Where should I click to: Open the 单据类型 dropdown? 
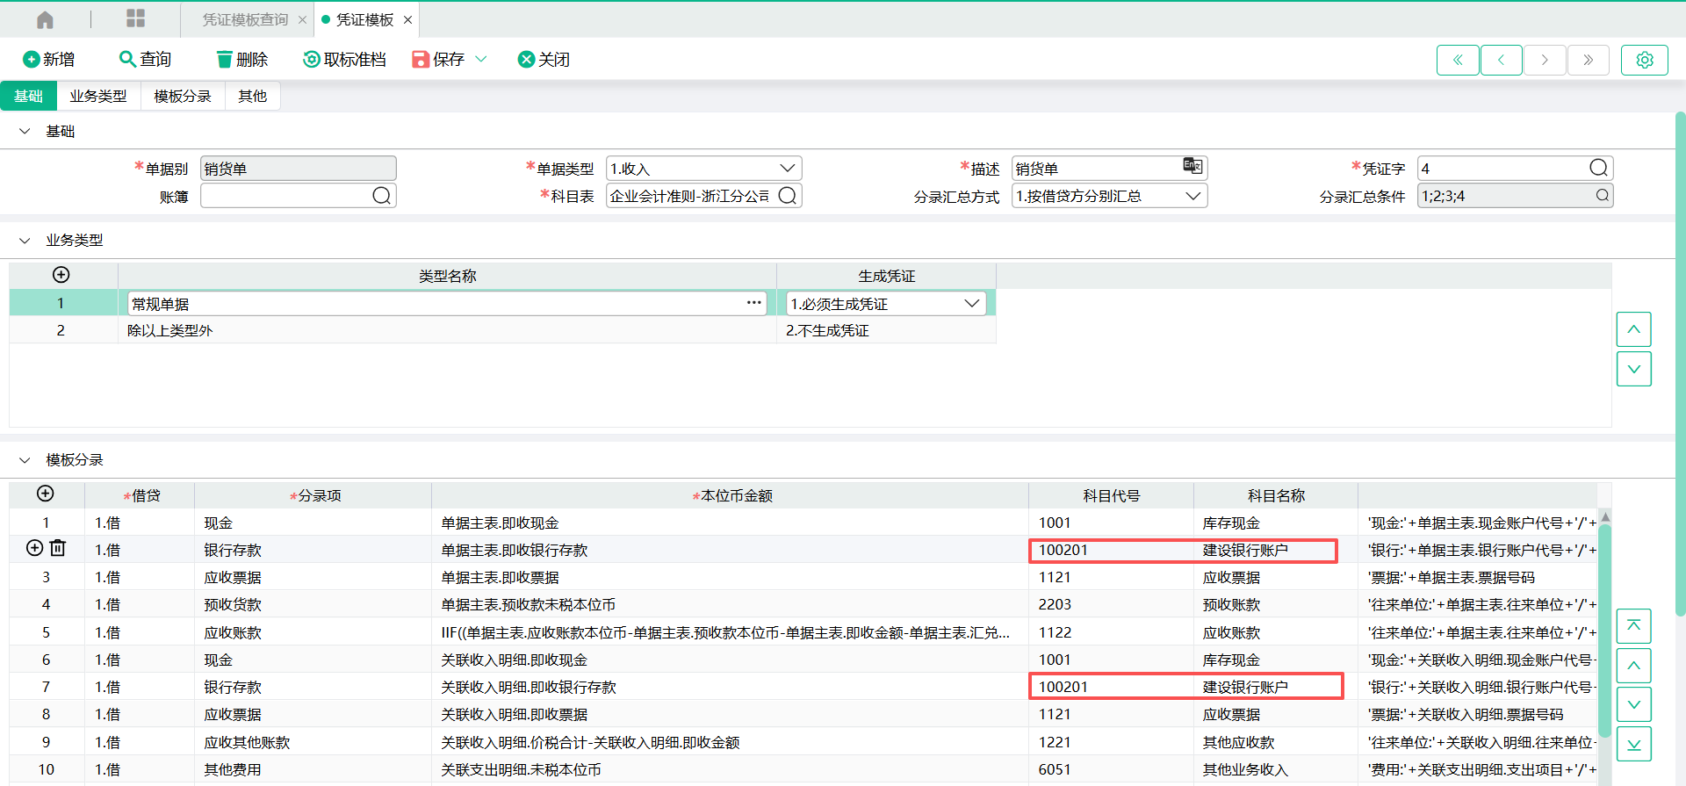(788, 168)
